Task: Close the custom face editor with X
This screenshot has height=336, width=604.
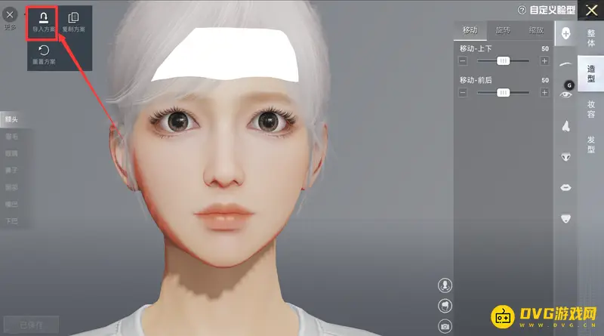Action: (x=591, y=11)
